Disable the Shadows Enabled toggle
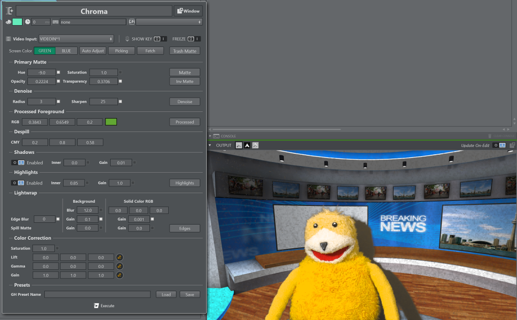The image size is (517, 320). [18, 163]
